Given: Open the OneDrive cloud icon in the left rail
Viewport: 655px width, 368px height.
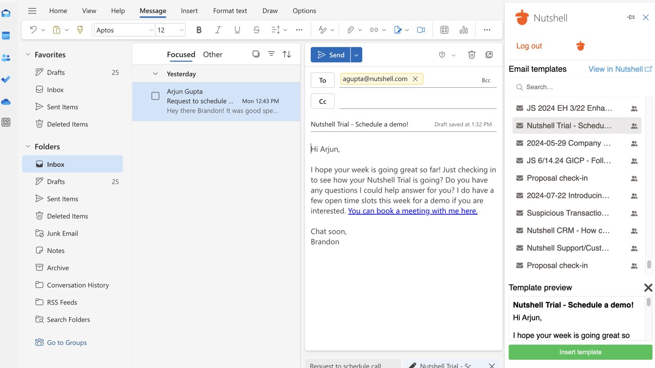Looking at the screenshot, I should click(6, 102).
